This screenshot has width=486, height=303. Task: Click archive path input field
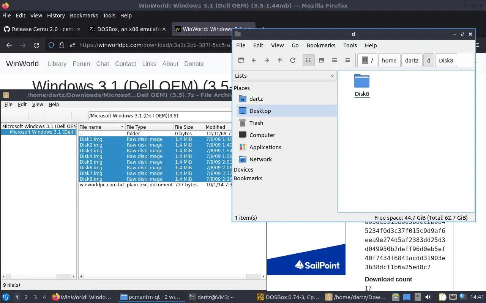(160, 116)
